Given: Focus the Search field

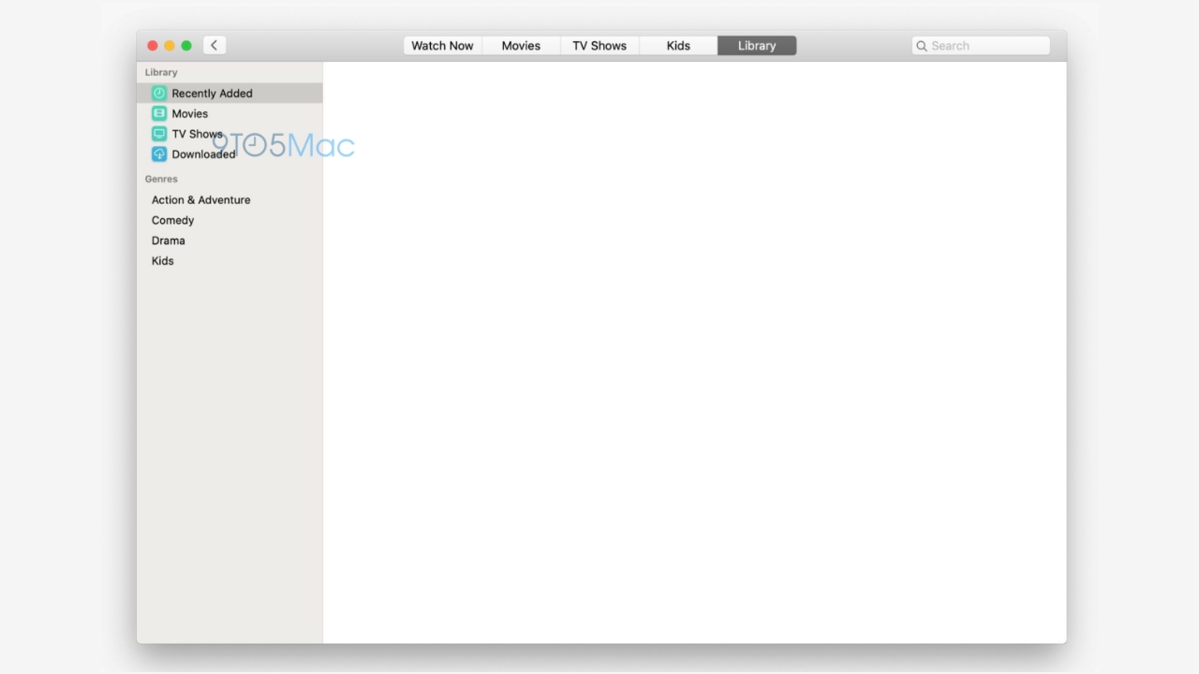Looking at the screenshot, I should click(981, 46).
